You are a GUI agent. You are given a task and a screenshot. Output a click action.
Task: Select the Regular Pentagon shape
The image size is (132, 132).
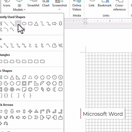point(42,77)
